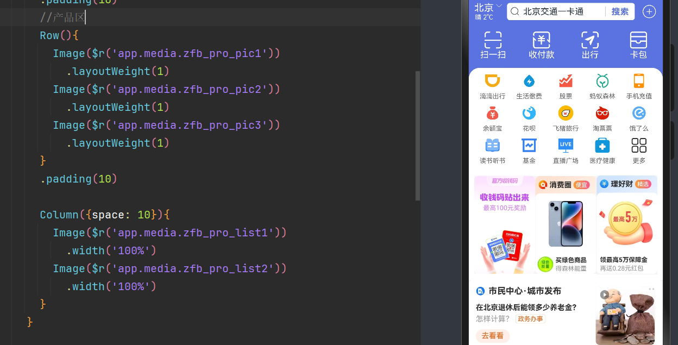
Task: Click the 去看看 button
Action: 493,336
